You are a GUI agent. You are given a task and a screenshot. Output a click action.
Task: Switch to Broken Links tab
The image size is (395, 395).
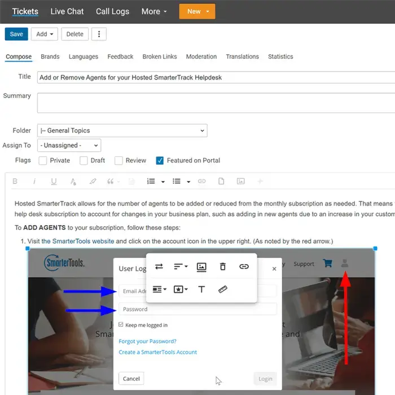pos(160,56)
